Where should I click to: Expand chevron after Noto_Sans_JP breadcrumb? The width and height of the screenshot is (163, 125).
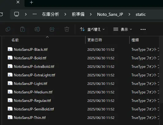click(129, 14)
